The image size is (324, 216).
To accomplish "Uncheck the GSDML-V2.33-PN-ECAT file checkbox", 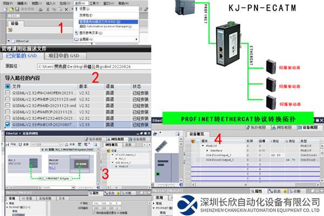I will [x=7, y=124].
